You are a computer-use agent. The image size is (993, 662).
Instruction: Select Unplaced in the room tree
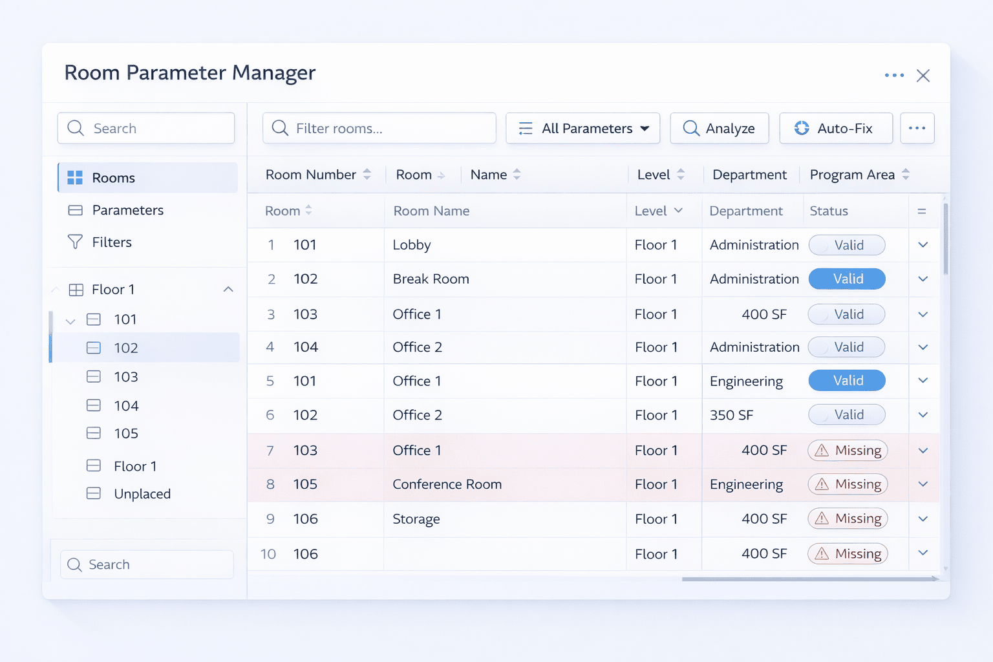pyautogui.click(x=142, y=494)
